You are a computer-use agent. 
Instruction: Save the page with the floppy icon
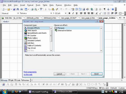click(x=14, y=9)
